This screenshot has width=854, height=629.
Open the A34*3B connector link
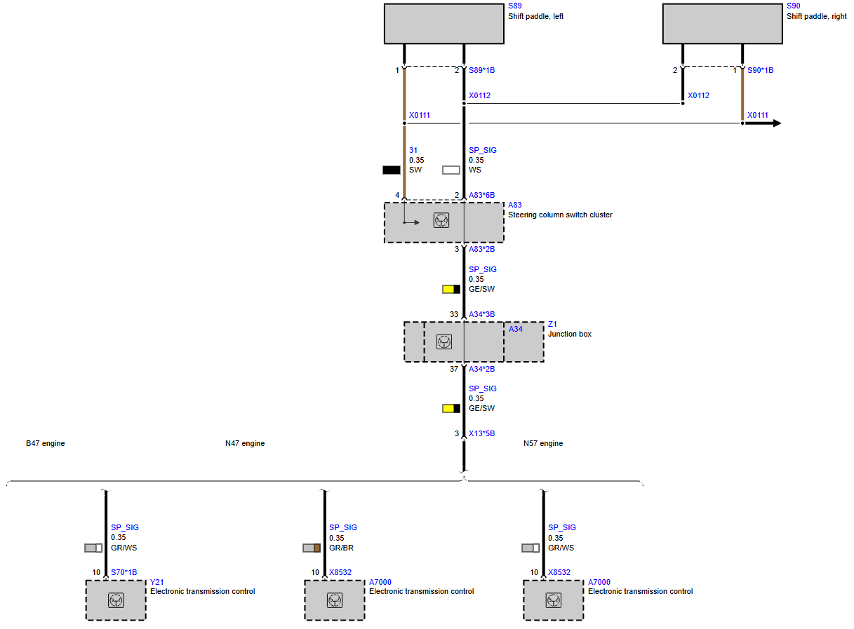482,314
